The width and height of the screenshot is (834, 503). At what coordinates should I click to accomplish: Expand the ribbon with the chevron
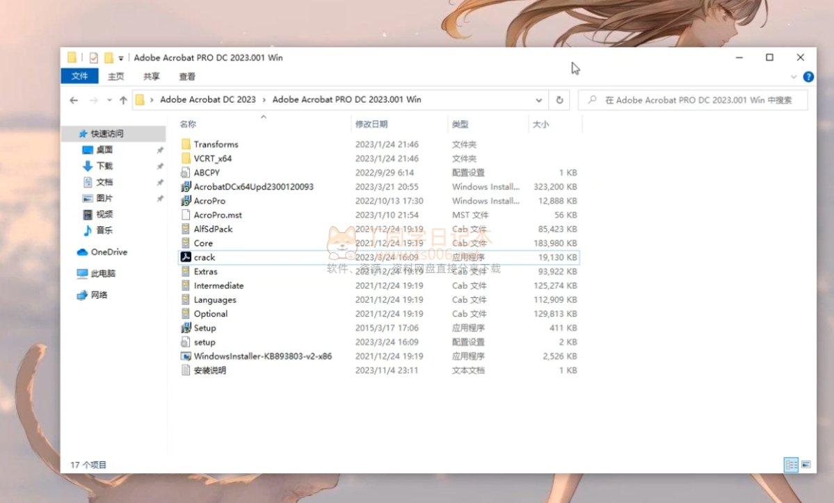794,76
